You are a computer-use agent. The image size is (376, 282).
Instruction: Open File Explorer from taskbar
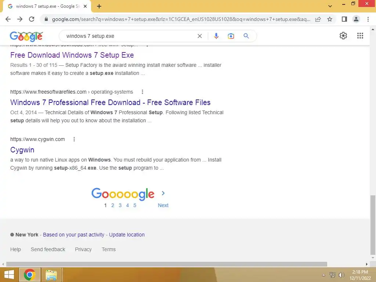(51, 275)
